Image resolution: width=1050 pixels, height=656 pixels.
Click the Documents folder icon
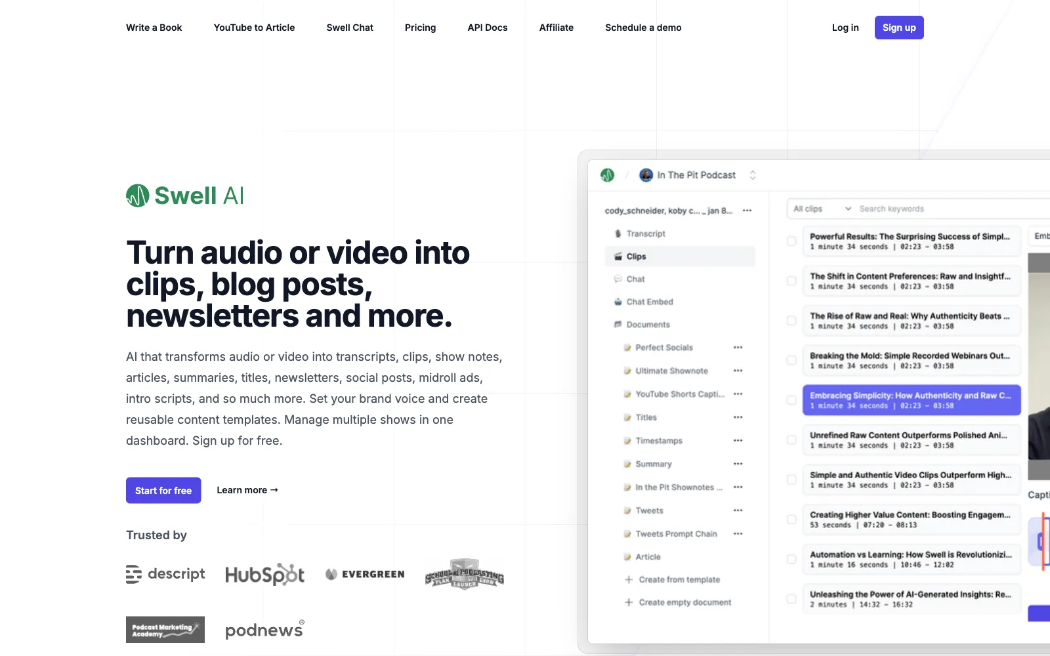tap(618, 325)
